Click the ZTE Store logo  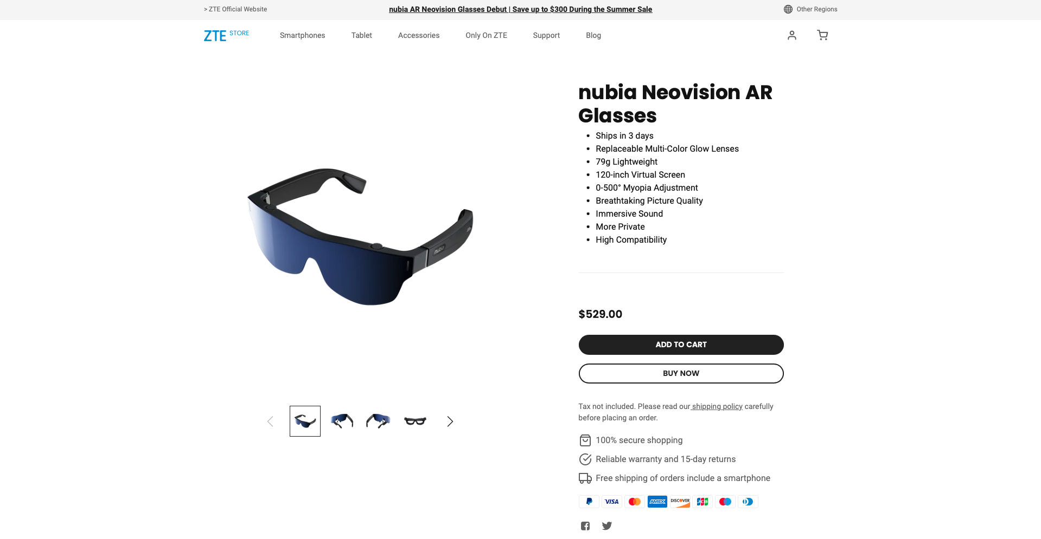[x=226, y=35]
